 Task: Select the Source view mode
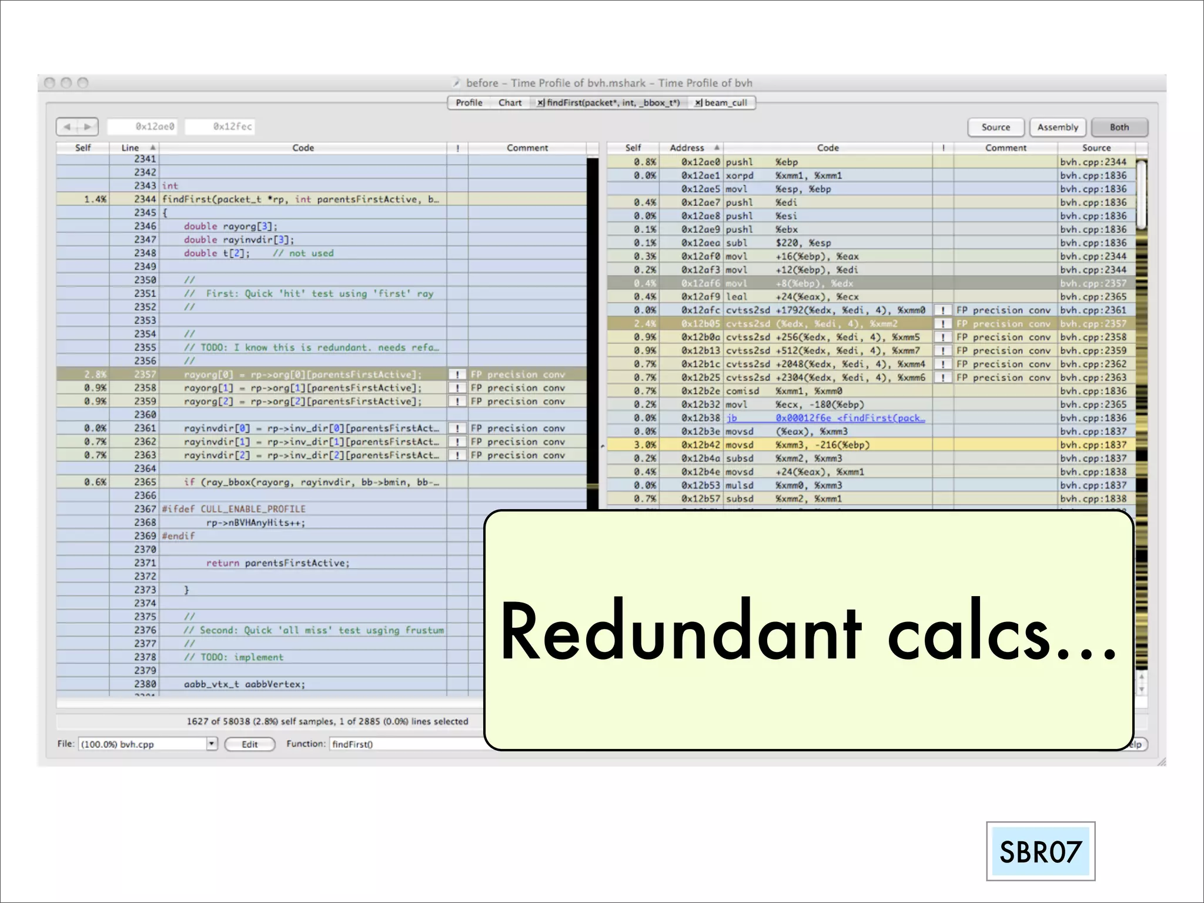pos(995,127)
